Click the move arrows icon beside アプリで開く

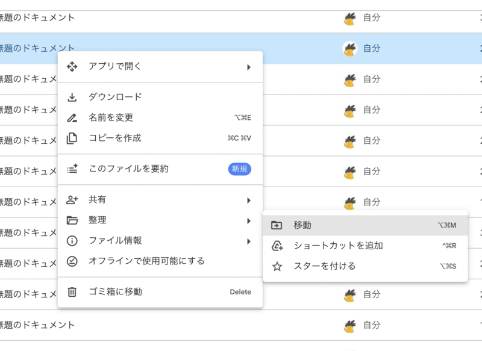pos(72,67)
